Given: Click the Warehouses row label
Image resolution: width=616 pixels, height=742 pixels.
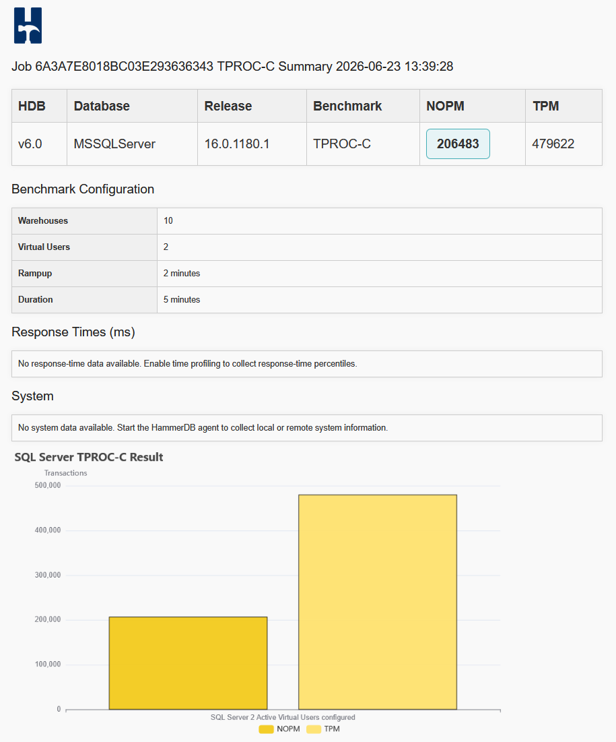Looking at the screenshot, I should [43, 221].
